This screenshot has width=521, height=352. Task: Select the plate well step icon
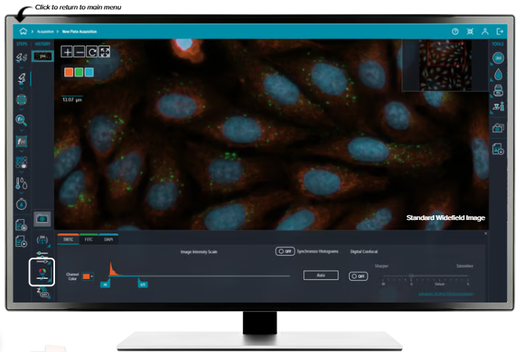click(21, 100)
